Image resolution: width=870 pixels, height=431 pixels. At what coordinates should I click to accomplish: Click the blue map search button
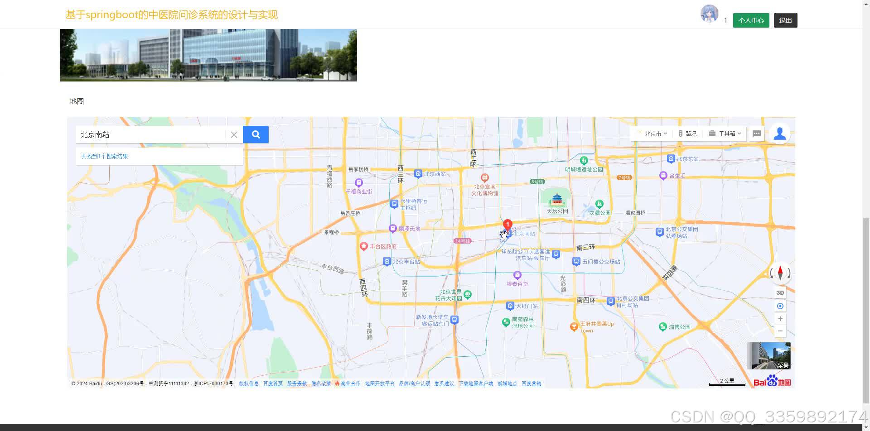(x=256, y=134)
